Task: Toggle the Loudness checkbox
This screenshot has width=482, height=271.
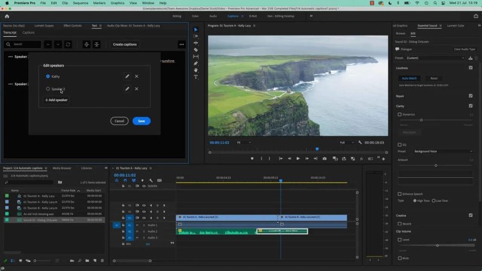Action: tap(471, 67)
